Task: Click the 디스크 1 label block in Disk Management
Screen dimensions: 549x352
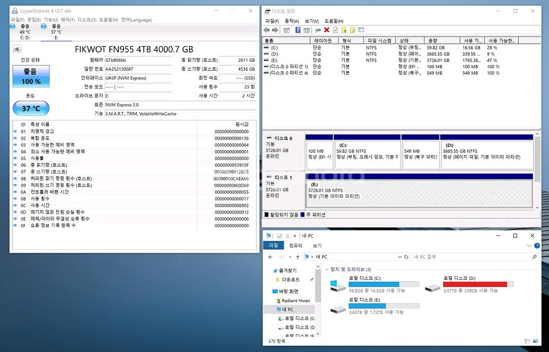Action: click(x=284, y=191)
